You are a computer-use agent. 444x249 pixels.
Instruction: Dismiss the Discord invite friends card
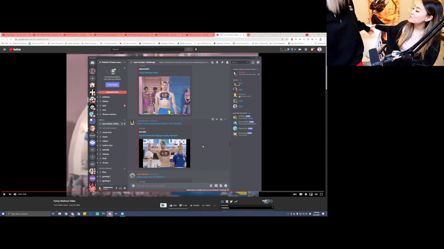124,68
